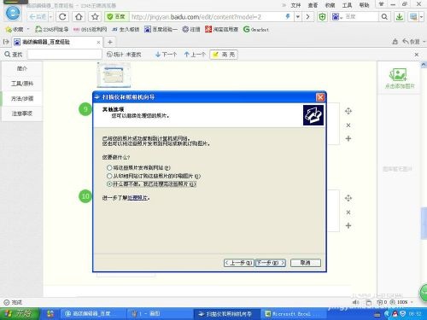427x320 pixels.
Task: Expand dropdown next to screenshot tool
Action: 422,17
